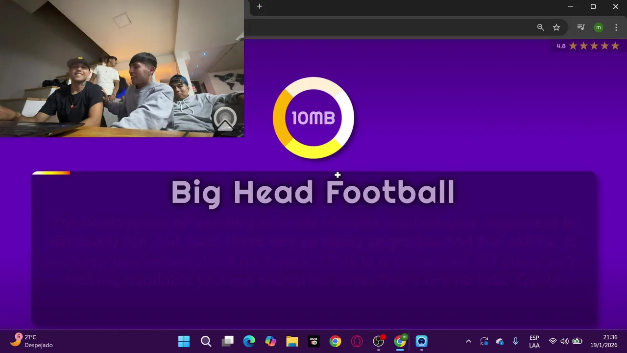Open the Windows Start menu
This screenshot has height=353, width=627.
click(184, 341)
